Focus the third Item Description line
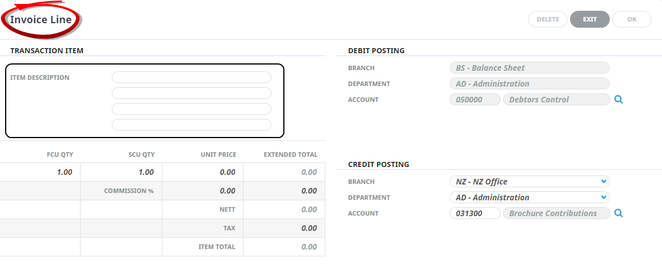 (191, 109)
